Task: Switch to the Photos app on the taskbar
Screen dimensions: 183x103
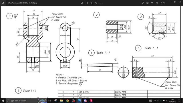Action: coord(79,100)
